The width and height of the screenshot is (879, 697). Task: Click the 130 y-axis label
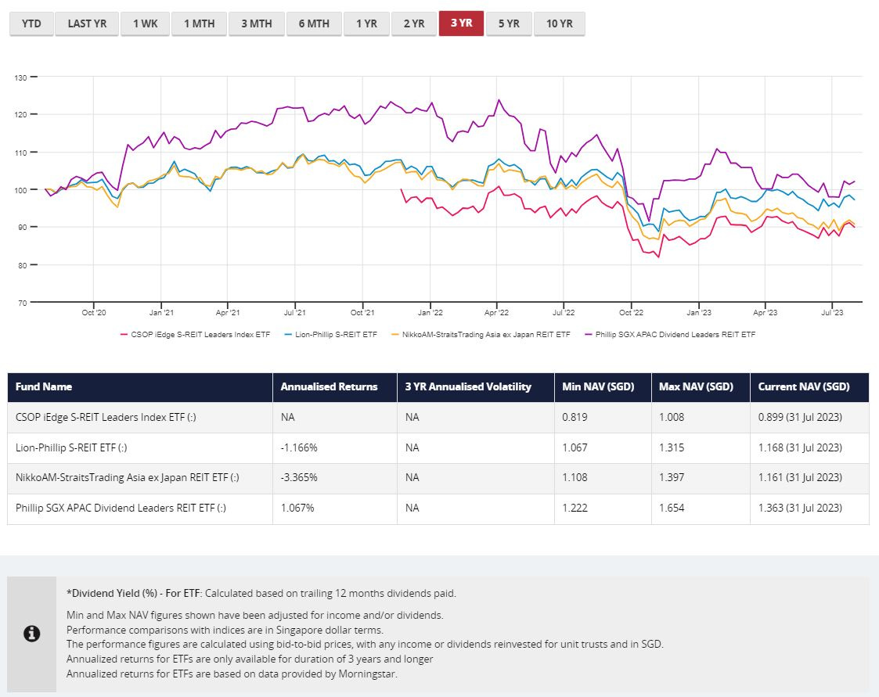click(20, 78)
